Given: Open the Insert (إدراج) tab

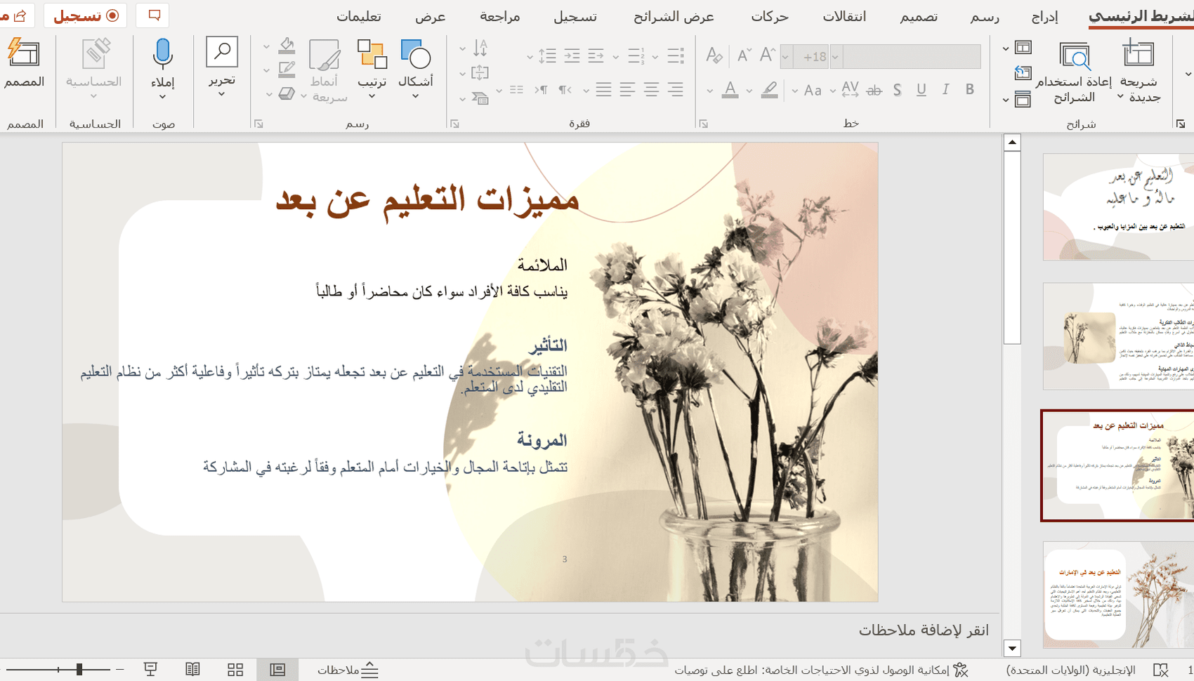Looking at the screenshot, I should (x=1044, y=17).
